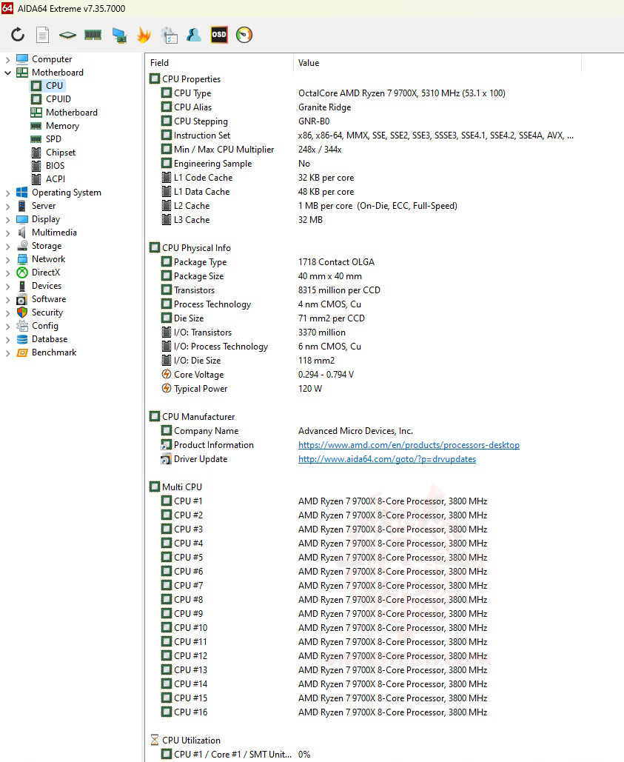
Task: Click the Operating System Windows icon
Action: (x=22, y=193)
